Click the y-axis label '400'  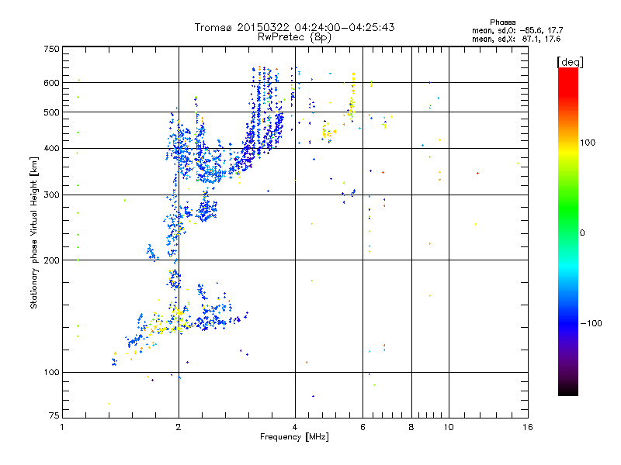(51, 148)
